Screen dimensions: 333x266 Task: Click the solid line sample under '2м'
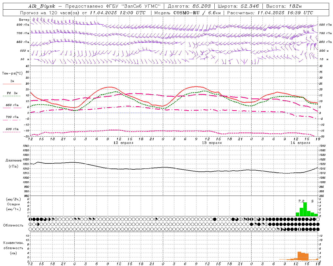(12, 84)
